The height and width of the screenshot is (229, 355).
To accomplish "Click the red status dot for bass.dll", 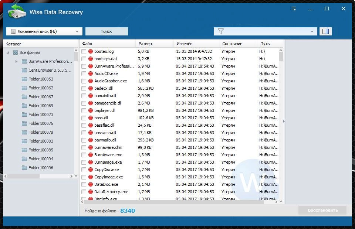I will tap(91, 118).
